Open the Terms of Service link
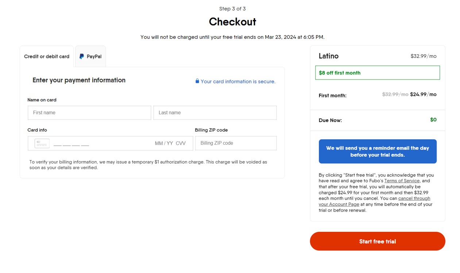Image resolution: width=460 pixels, height=273 pixels. [402, 181]
